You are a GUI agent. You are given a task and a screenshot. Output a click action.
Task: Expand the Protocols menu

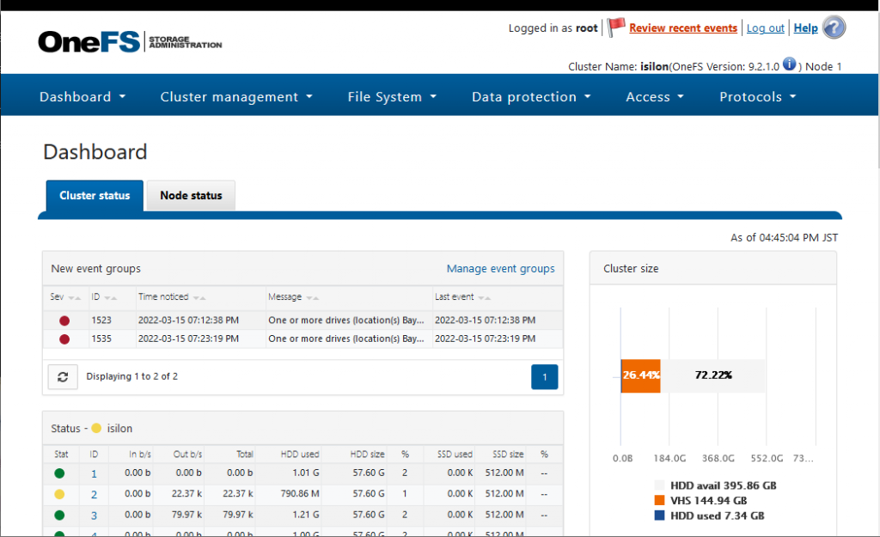pos(758,96)
